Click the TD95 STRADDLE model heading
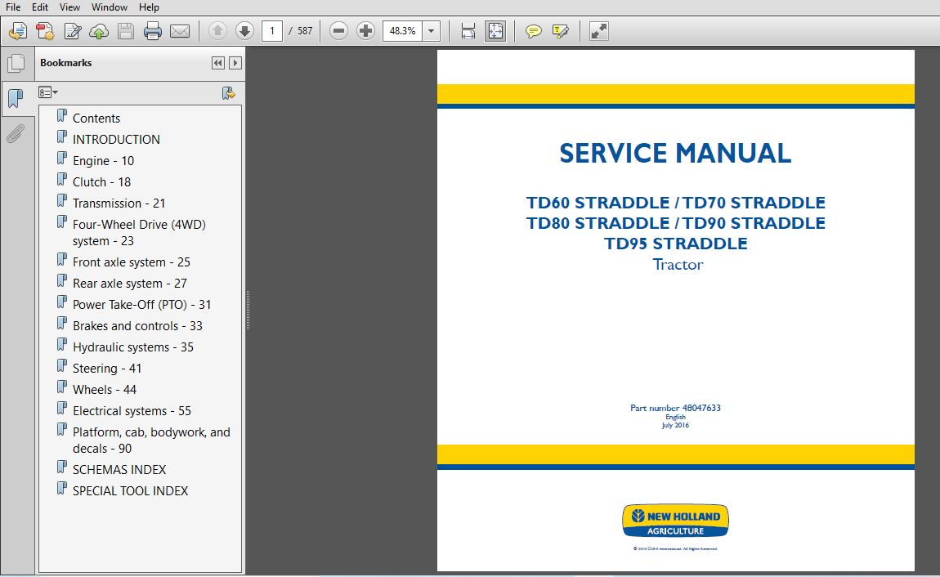The image size is (940, 577). click(x=676, y=244)
